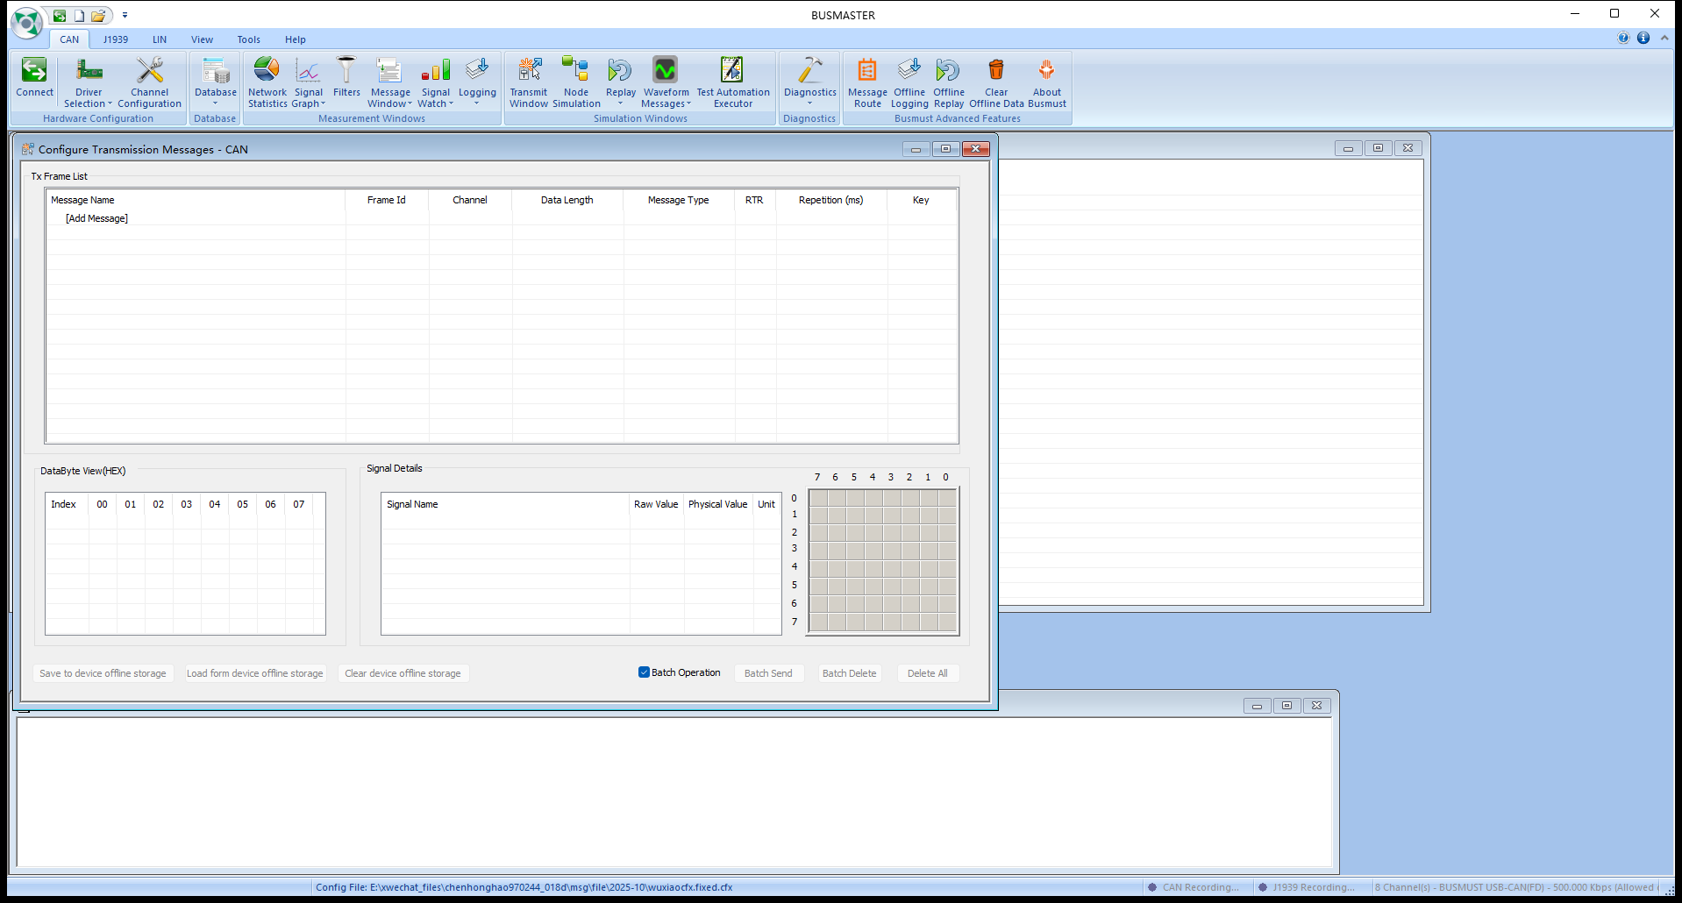Click the new configuration file icon
The width and height of the screenshot is (1682, 903).
tap(79, 16)
